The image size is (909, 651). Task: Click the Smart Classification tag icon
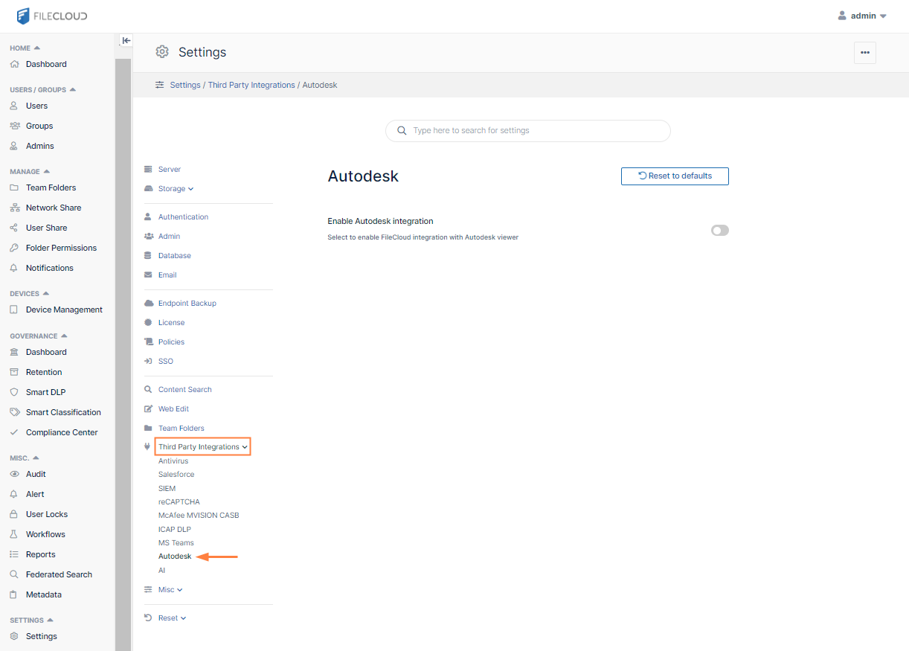(13, 412)
